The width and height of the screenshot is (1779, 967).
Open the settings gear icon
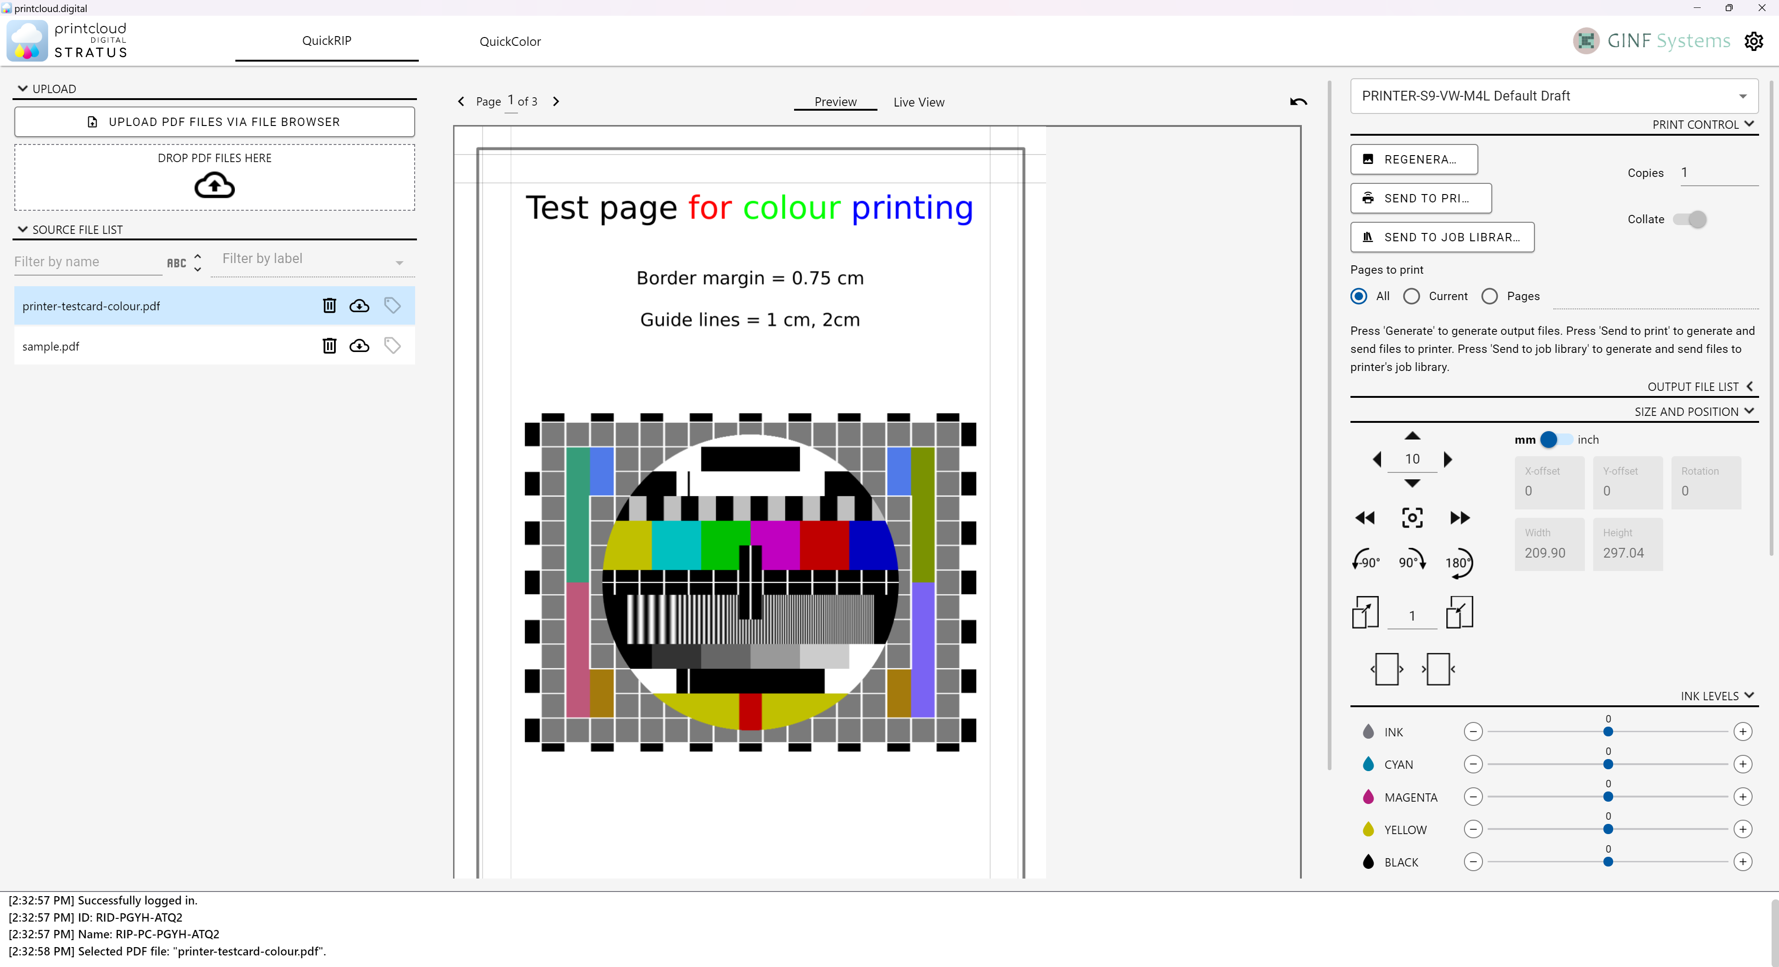point(1753,41)
